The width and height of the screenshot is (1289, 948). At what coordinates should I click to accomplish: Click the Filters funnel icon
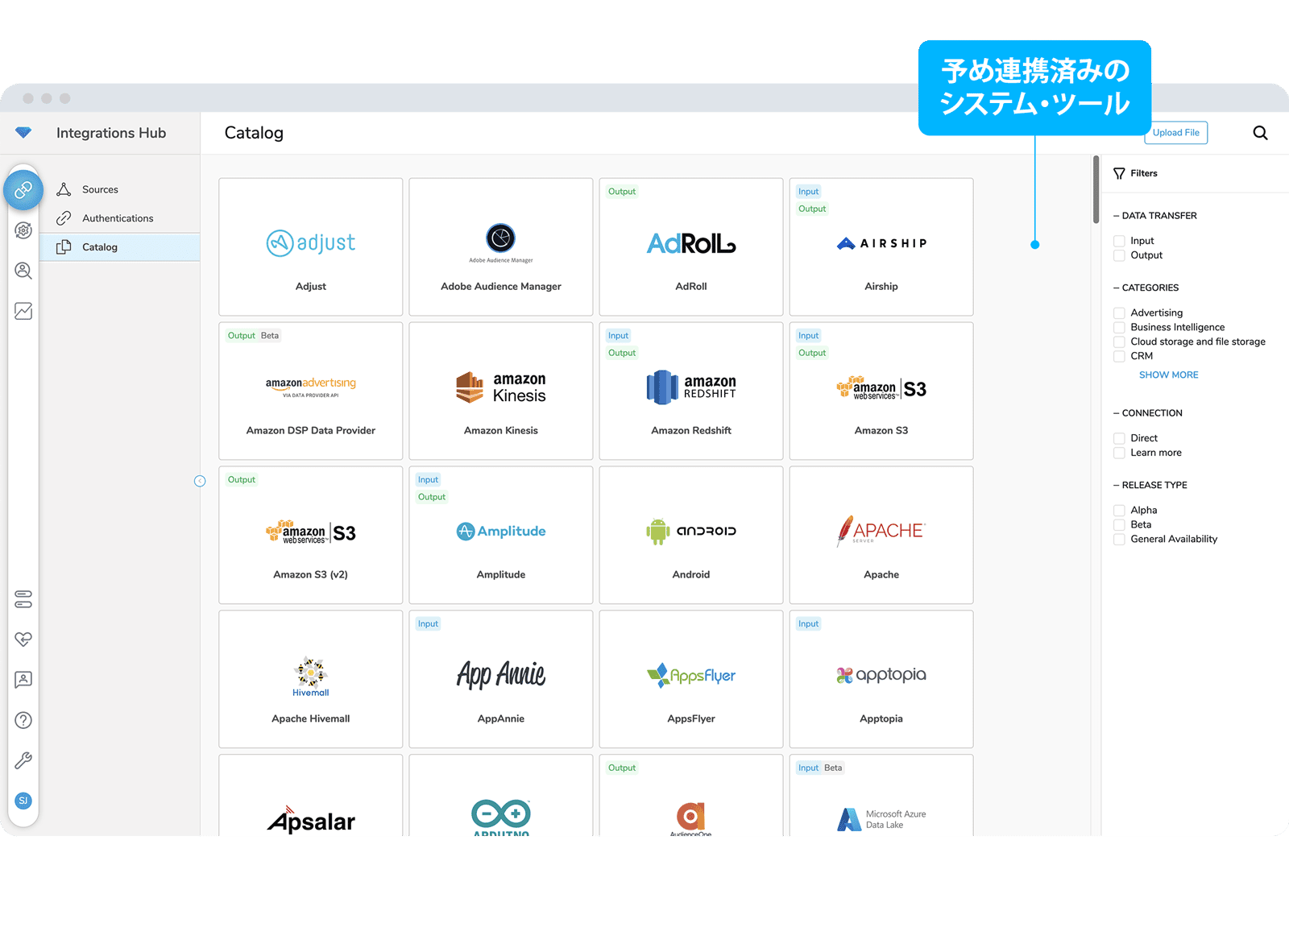click(x=1119, y=173)
